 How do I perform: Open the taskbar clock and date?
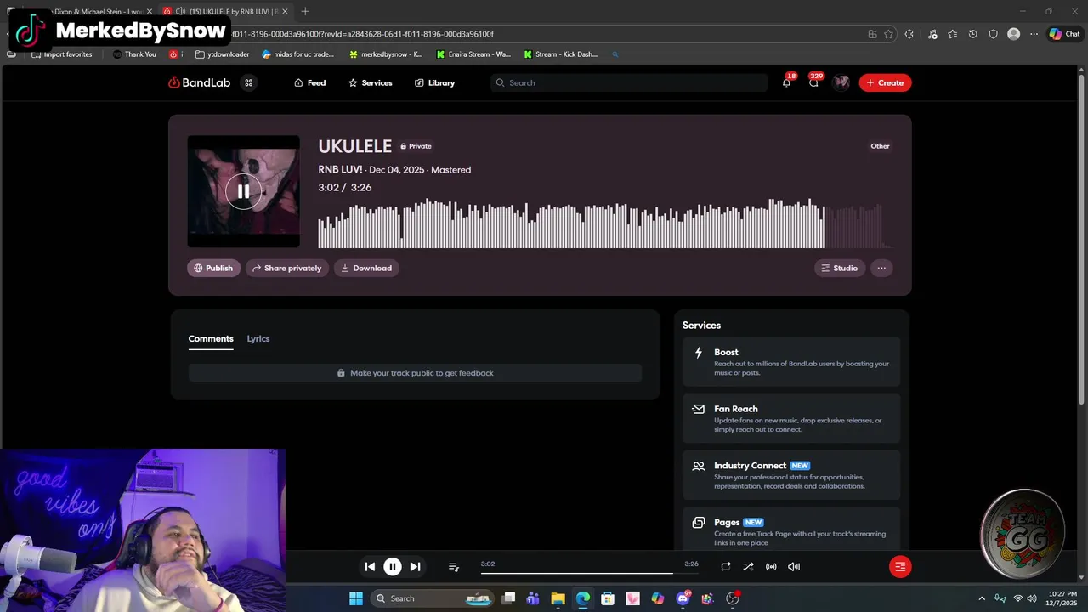pos(1063,598)
